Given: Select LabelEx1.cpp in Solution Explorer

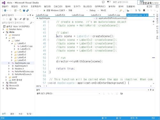Looking at the screenshot, I should pyautogui.click(x=26, y=46).
